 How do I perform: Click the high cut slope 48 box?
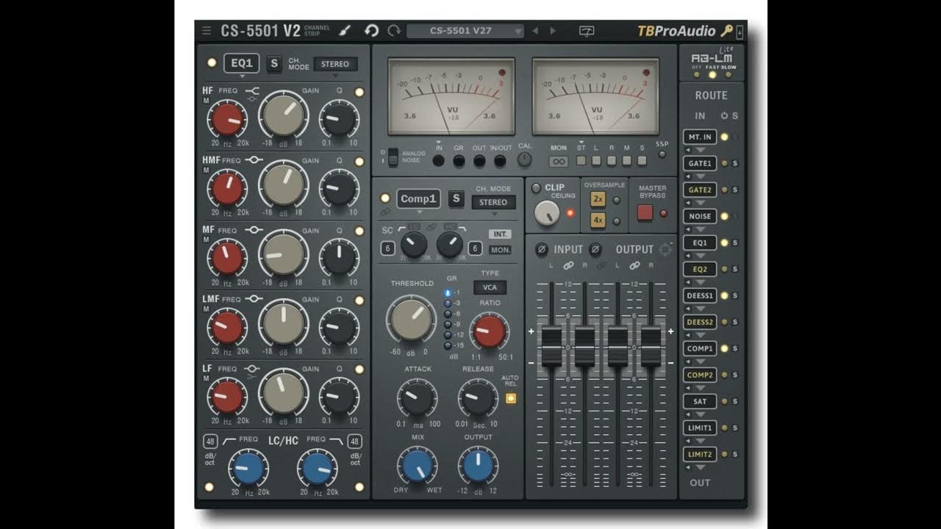354,442
